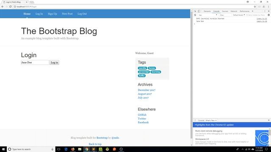The height and width of the screenshot is (152, 271).
Task: Click the console Filter input
Action: coord(225,15)
